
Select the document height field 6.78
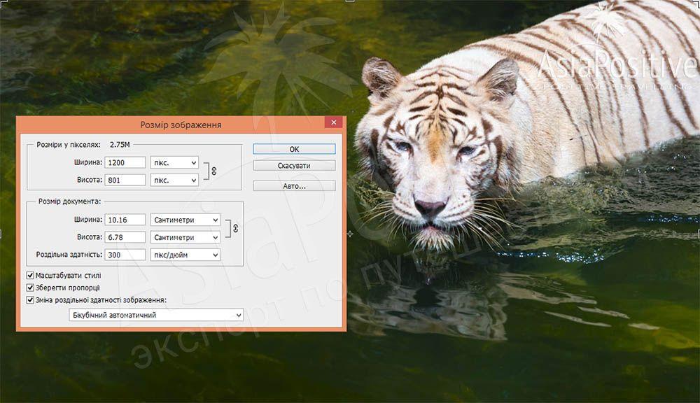(125, 237)
